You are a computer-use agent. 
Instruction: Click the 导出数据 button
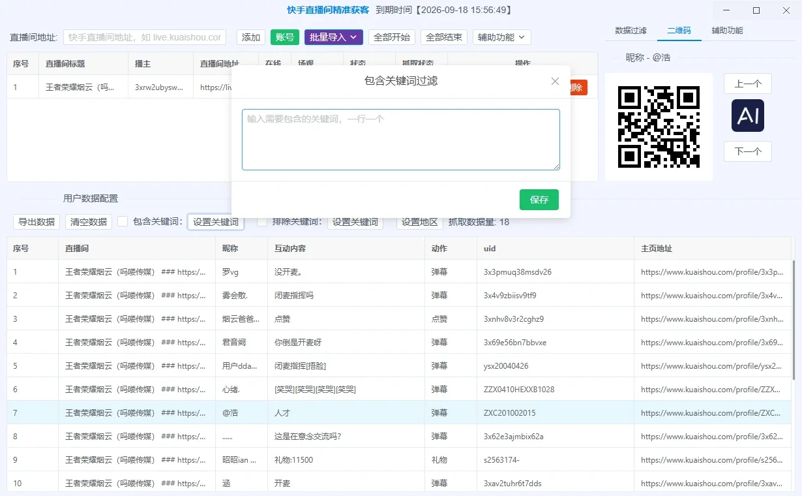tap(37, 222)
